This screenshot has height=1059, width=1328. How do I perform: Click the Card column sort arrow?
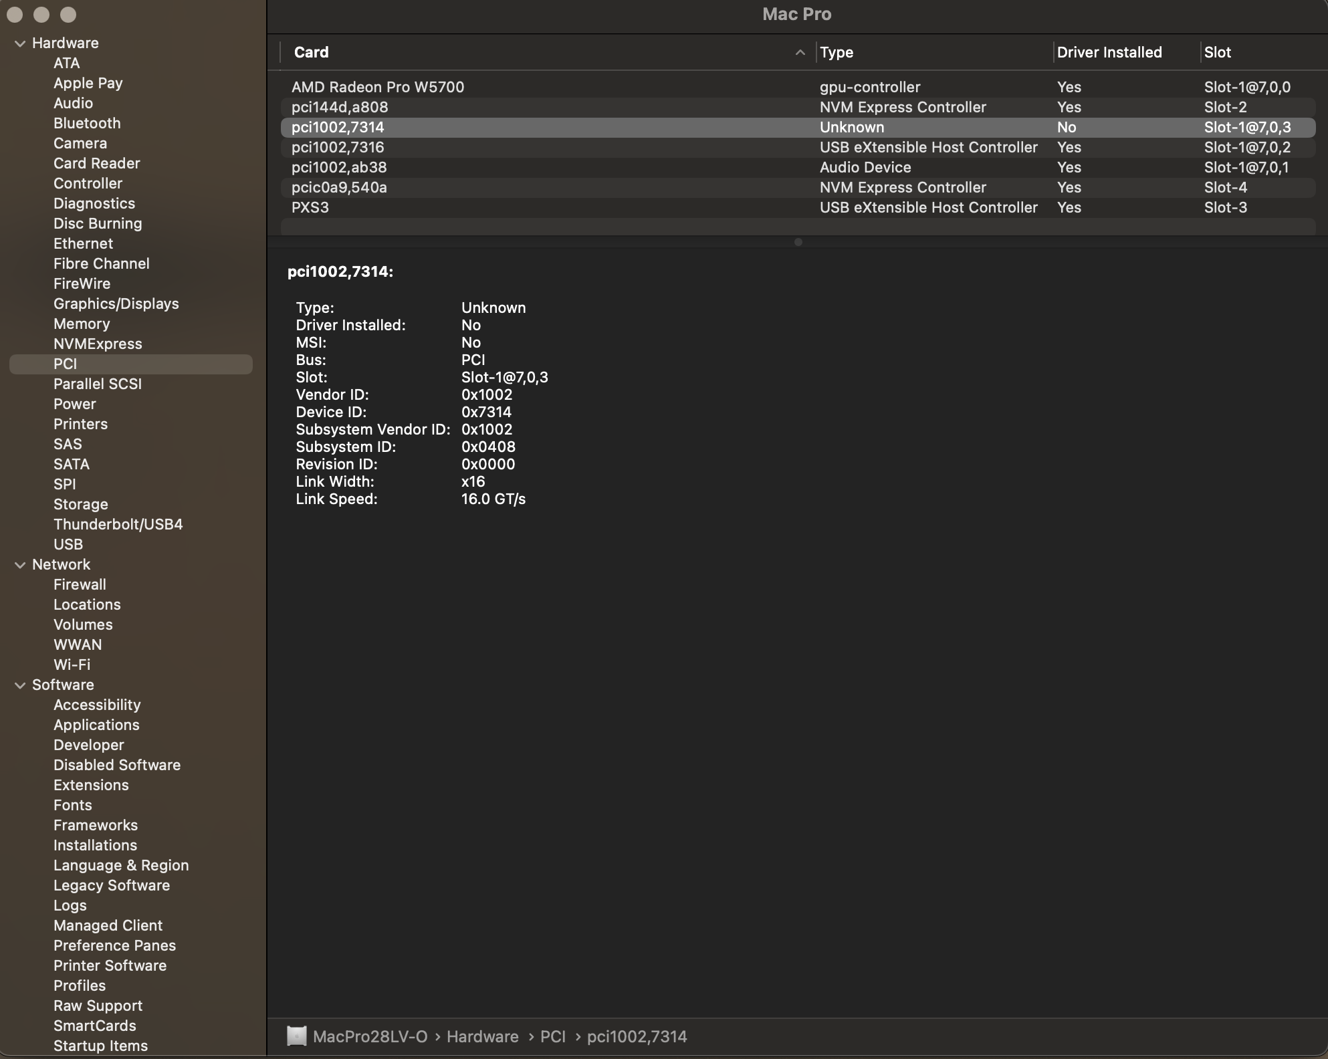[800, 53]
